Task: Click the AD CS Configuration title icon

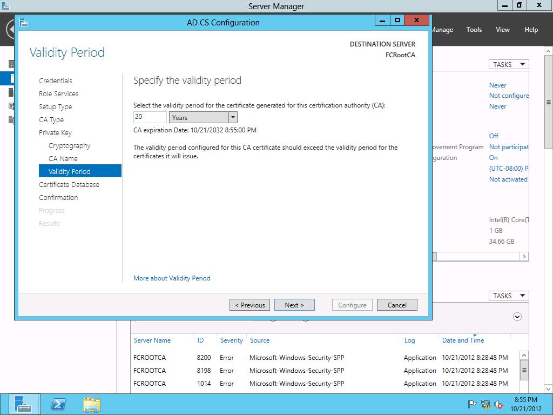Action: coord(24,23)
